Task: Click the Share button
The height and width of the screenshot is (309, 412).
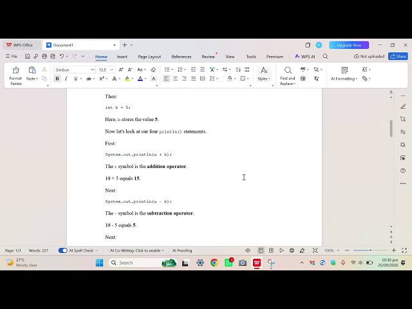Action: click(x=398, y=56)
